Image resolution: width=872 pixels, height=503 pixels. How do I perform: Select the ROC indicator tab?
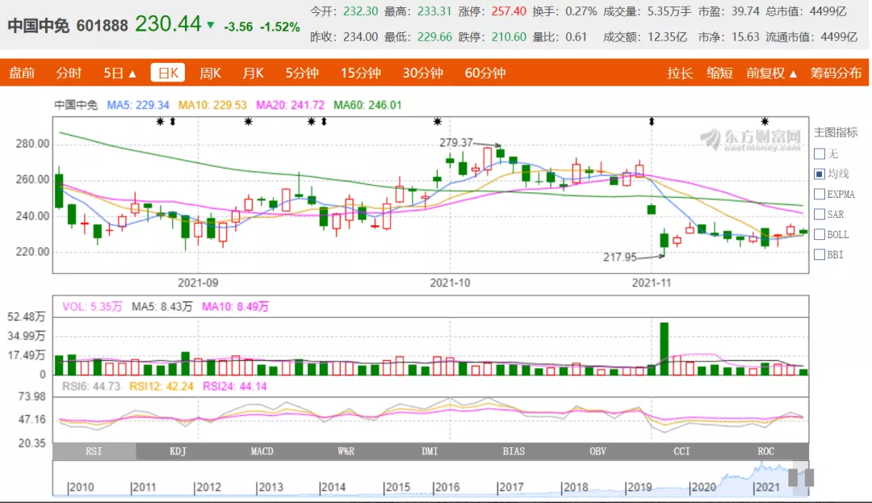pyautogui.click(x=765, y=451)
